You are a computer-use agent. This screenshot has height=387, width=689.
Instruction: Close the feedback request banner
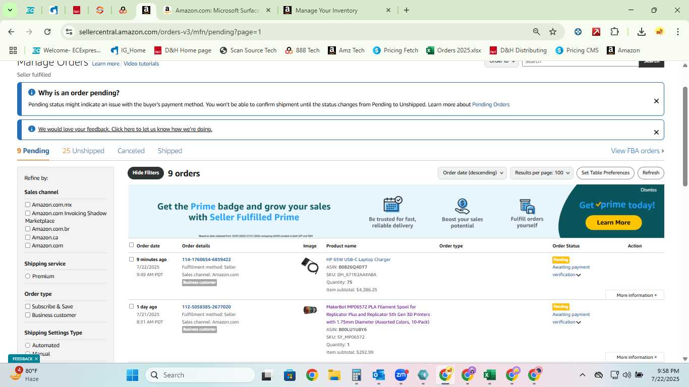[x=656, y=132]
